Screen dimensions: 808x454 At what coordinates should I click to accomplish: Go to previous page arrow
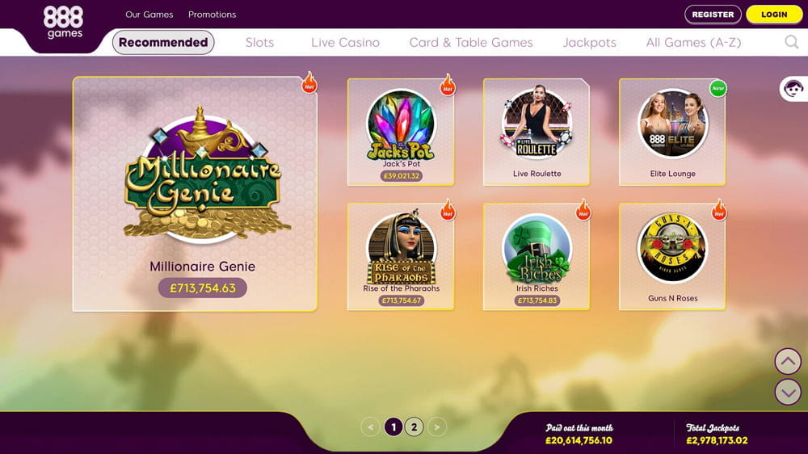coord(370,427)
